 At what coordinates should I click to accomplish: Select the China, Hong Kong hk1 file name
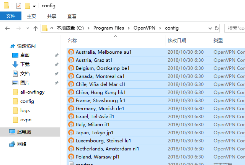101,92
